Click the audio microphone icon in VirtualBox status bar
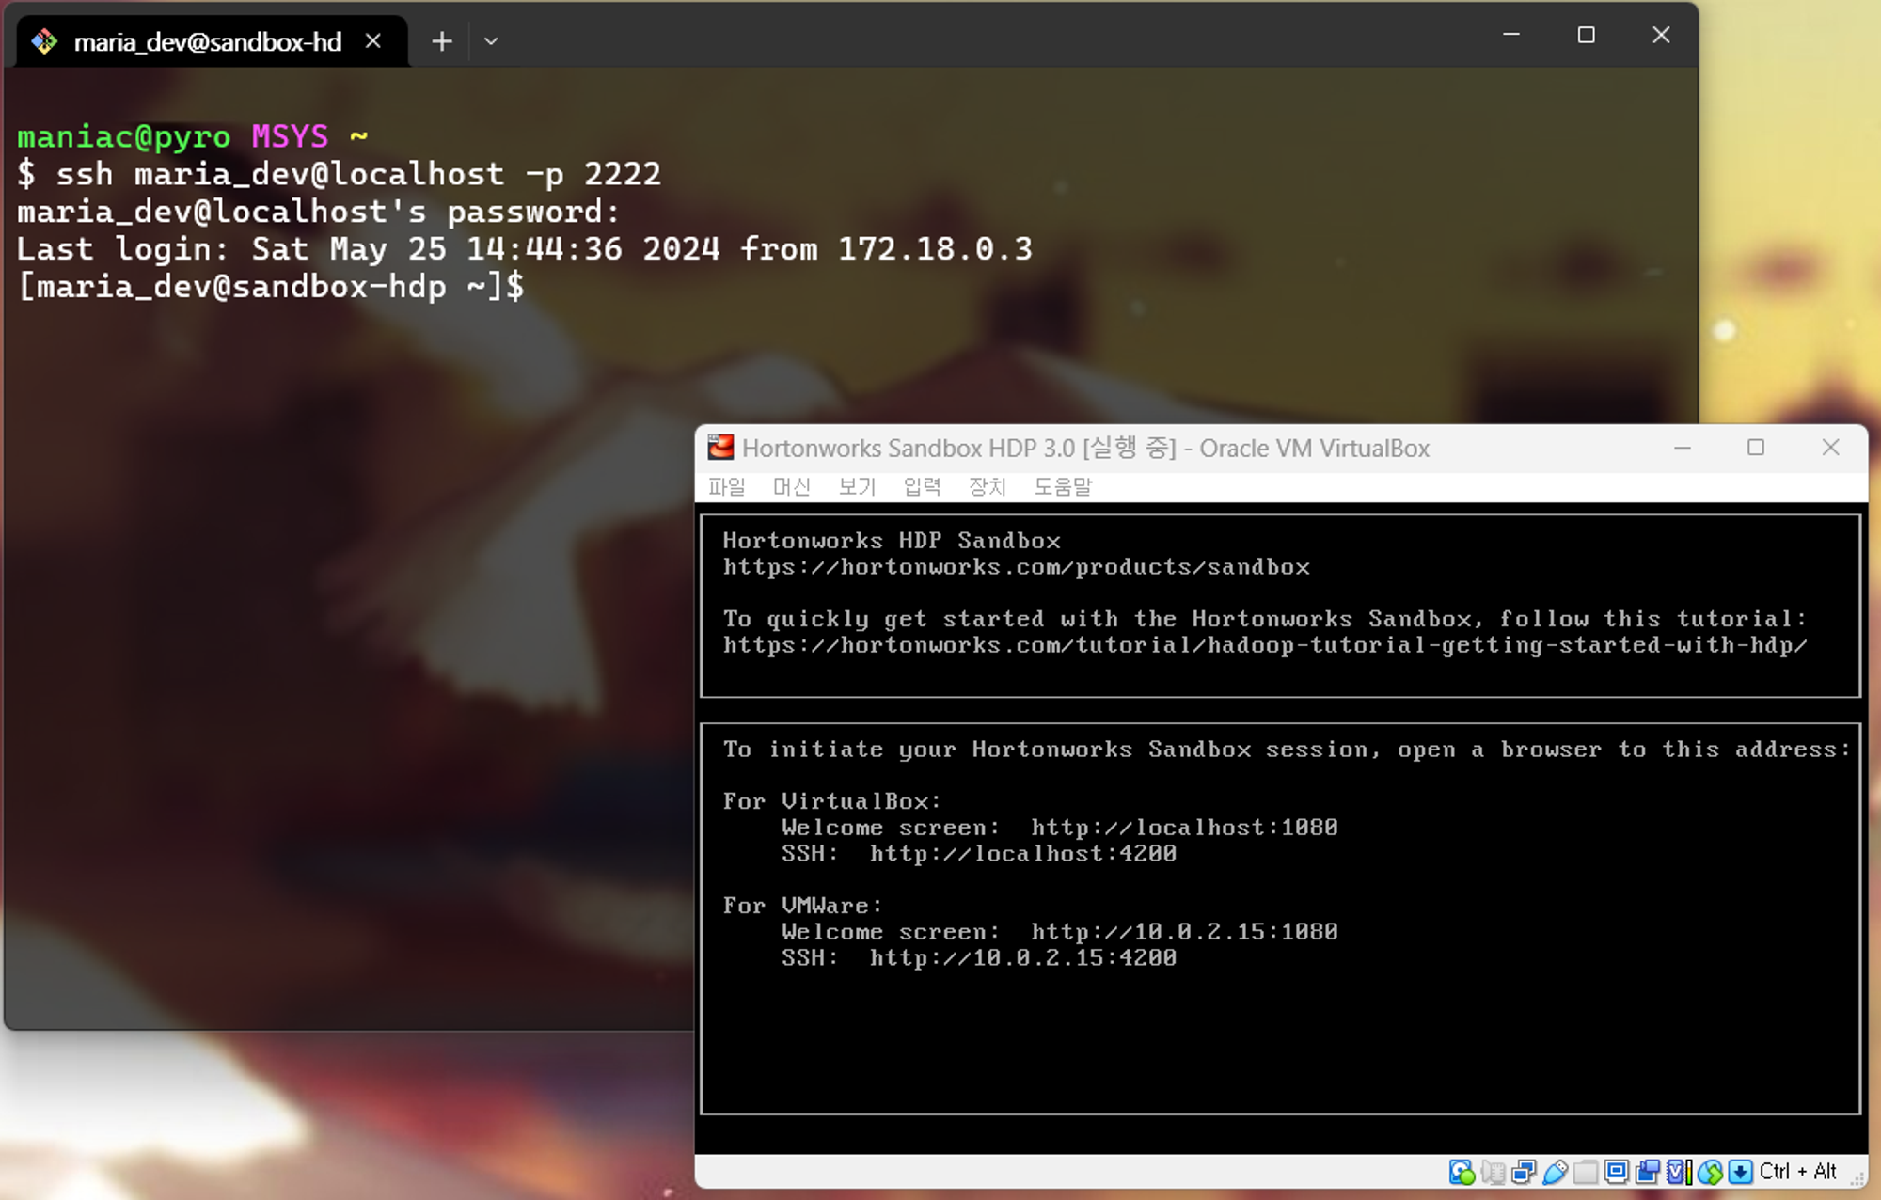Viewport: 1881px width, 1200px height. (x=1493, y=1172)
